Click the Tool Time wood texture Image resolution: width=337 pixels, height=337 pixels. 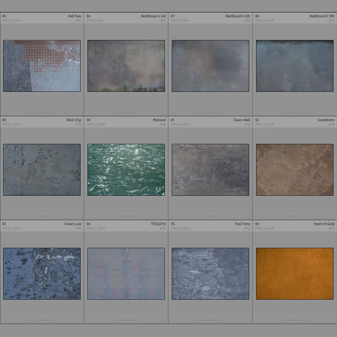[210, 273]
